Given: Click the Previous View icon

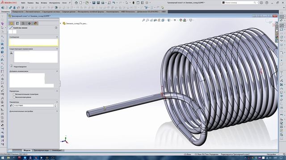Looking at the screenshot, I should (151, 20).
